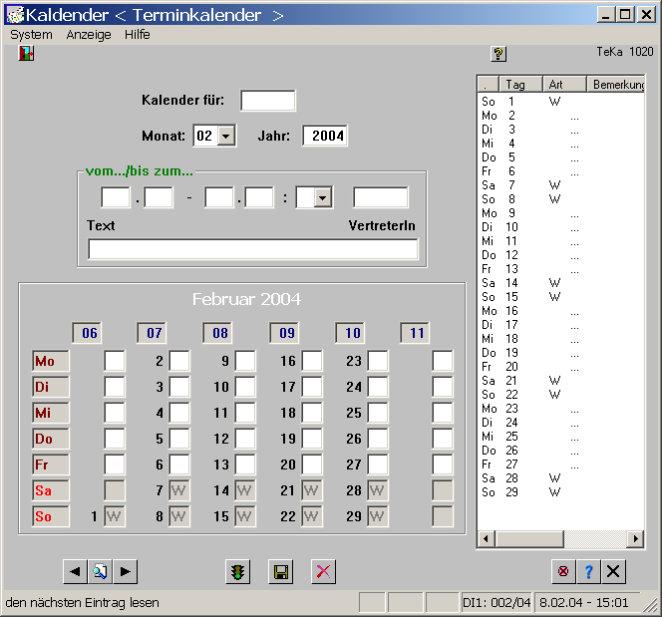Click calendar week 08 button

[x=220, y=333]
